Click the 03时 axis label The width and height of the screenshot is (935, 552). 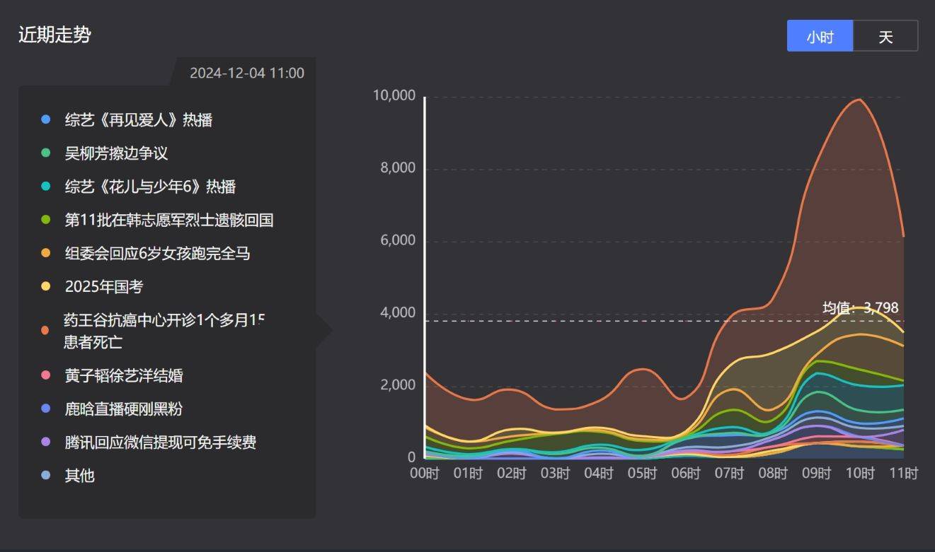click(555, 474)
